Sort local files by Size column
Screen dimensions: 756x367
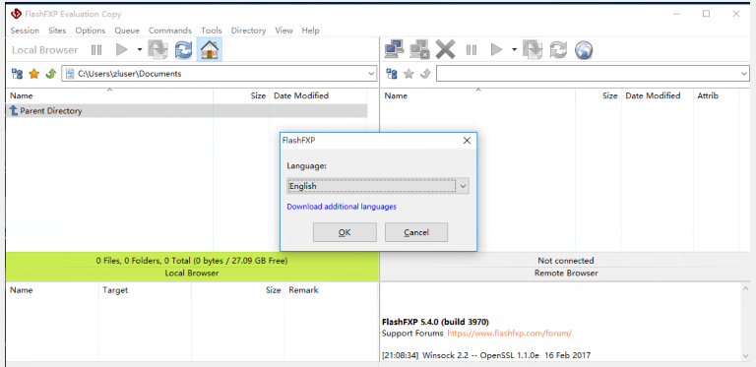click(x=241, y=95)
